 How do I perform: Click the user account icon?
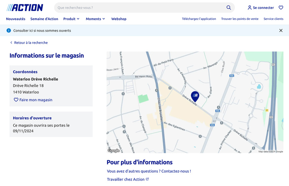pyautogui.click(x=250, y=8)
